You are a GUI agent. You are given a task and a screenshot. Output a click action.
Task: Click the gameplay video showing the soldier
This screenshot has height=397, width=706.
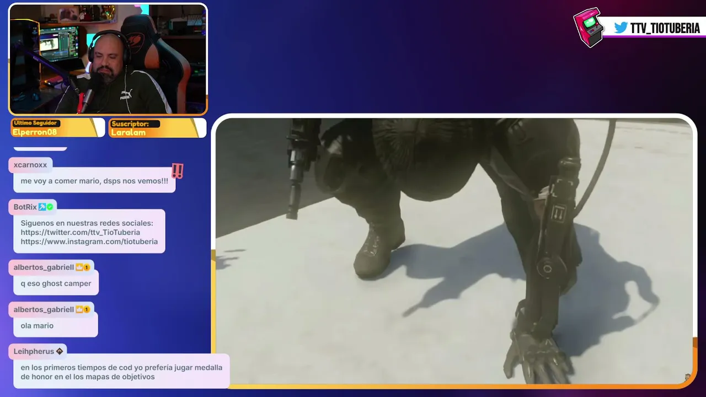pos(453,251)
